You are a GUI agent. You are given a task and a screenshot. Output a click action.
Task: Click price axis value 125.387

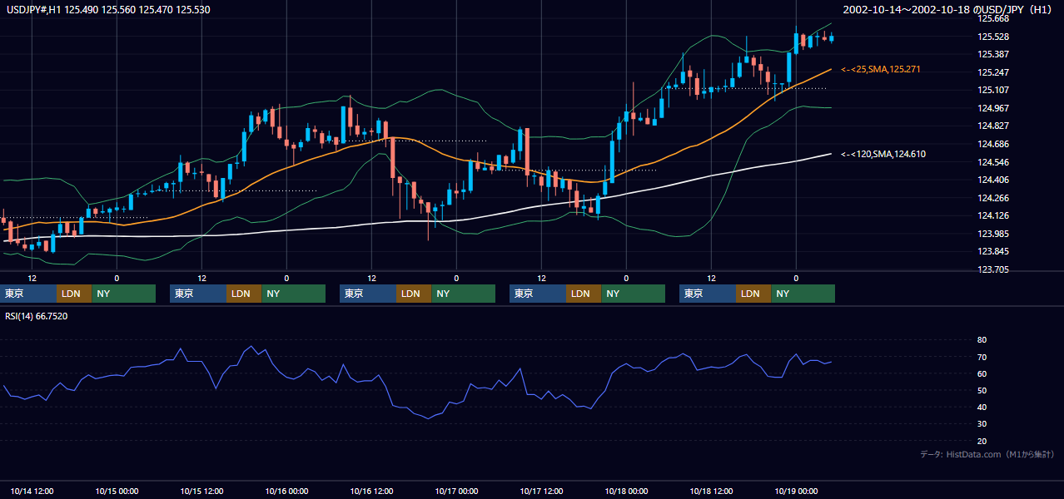[993, 54]
